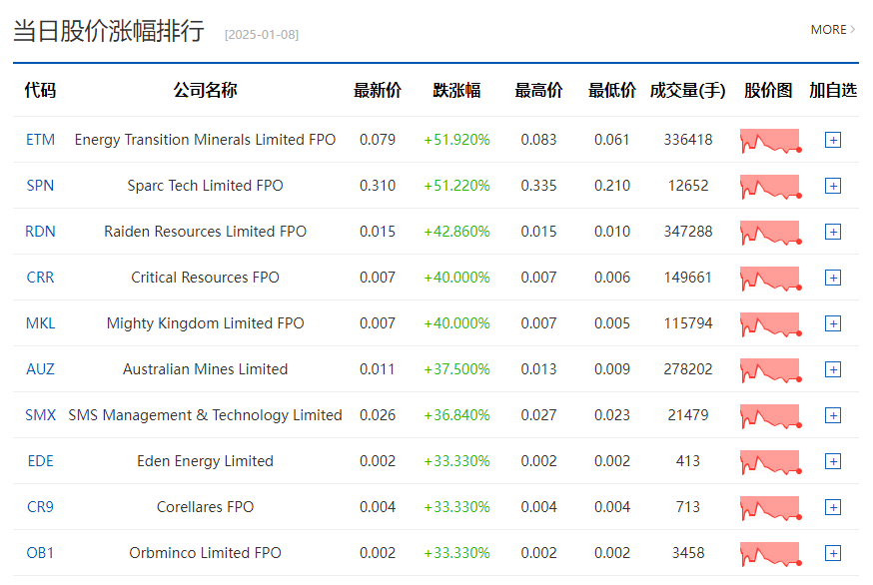The image size is (873, 585).
Task: Open the ETM price chart thumbnail
Action: (x=770, y=141)
